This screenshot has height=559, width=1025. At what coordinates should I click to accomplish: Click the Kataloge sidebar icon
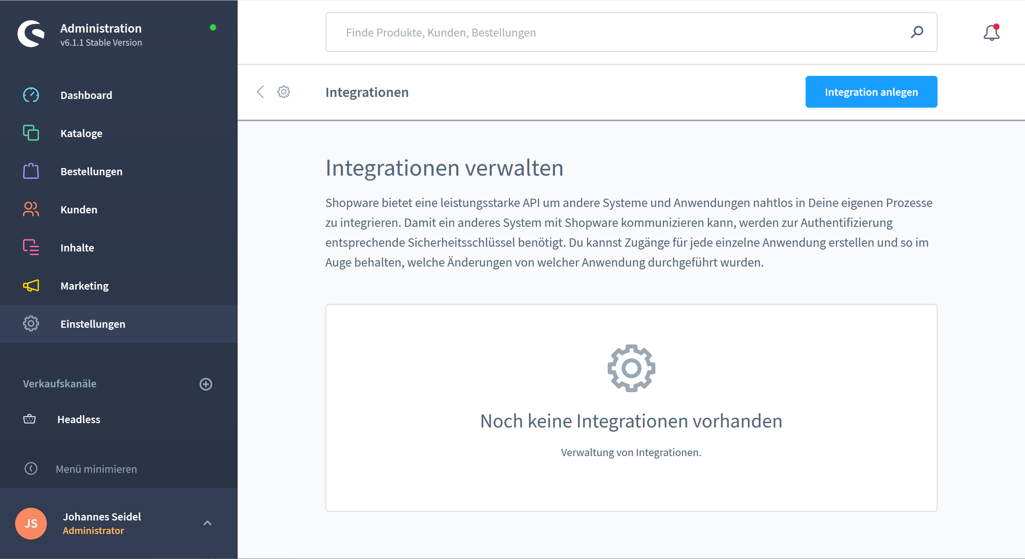pos(31,133)
